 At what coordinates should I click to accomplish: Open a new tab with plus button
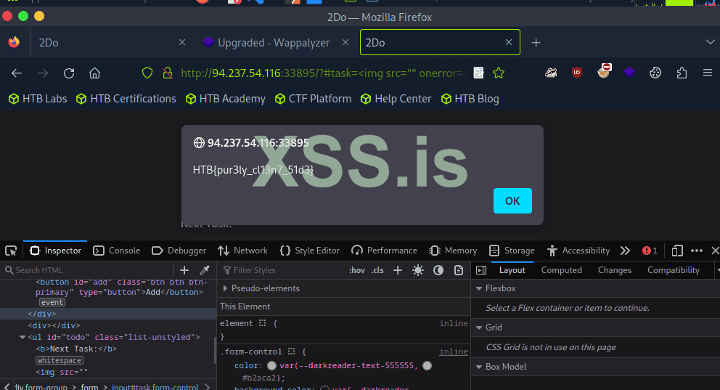[x=536, y=43]
